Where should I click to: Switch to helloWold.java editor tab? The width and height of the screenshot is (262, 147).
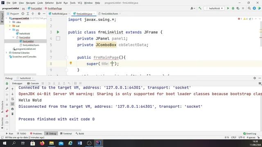tap(59, 13)
